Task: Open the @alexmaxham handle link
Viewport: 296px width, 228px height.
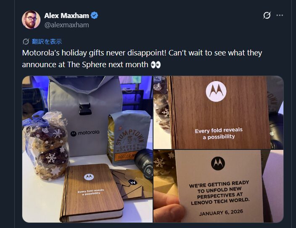Action: [x=66, y=25]
